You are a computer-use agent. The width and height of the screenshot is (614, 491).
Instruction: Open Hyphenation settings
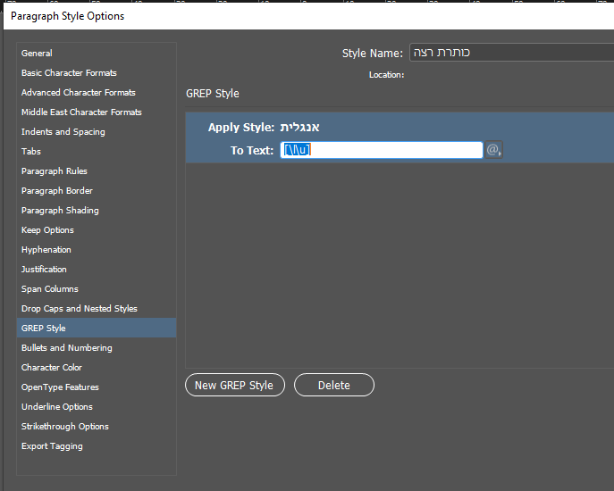click(97, 250)
